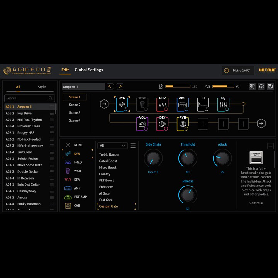278x278 pixels.
Task: Open the Style tab in the preset list
Action: pos(42,87)
